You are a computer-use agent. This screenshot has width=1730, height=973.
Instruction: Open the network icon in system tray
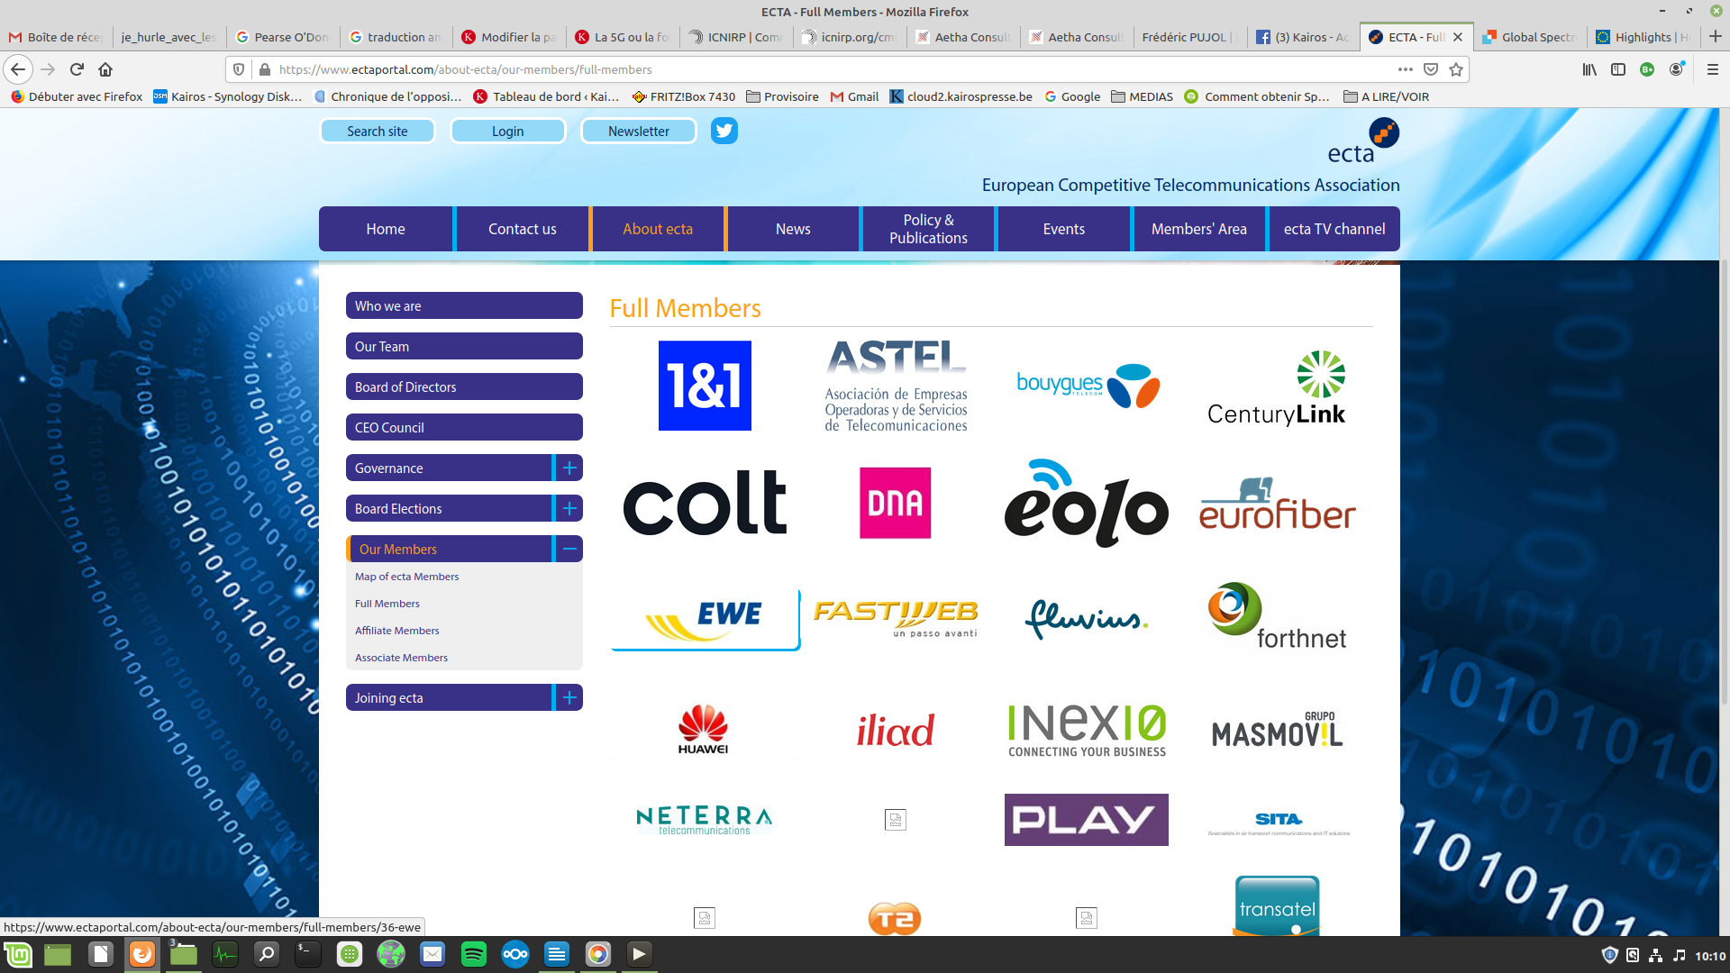click(1655, 956)
